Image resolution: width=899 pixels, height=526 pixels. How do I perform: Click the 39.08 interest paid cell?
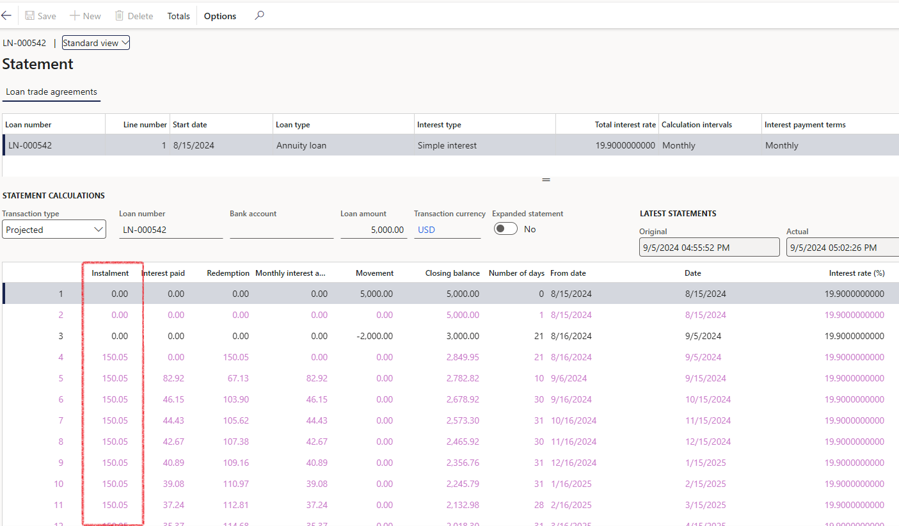(x=173, y=484)
